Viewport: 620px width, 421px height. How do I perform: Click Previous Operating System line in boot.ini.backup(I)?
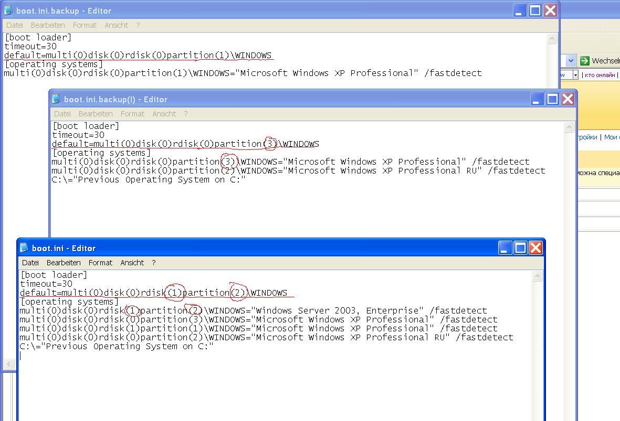pos(149,180)
